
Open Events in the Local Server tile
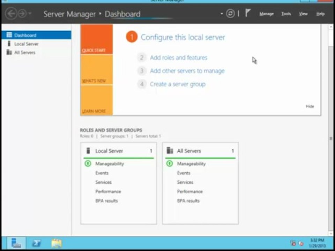click(102, 173)
